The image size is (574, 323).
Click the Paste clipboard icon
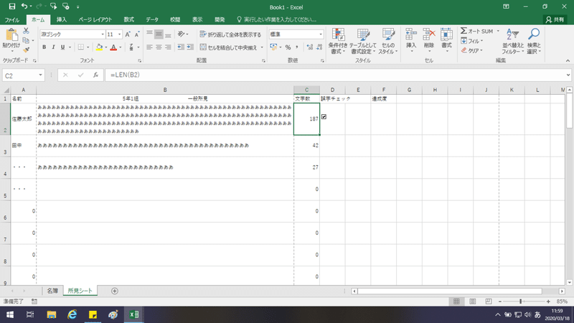click(x=11, y=35)
